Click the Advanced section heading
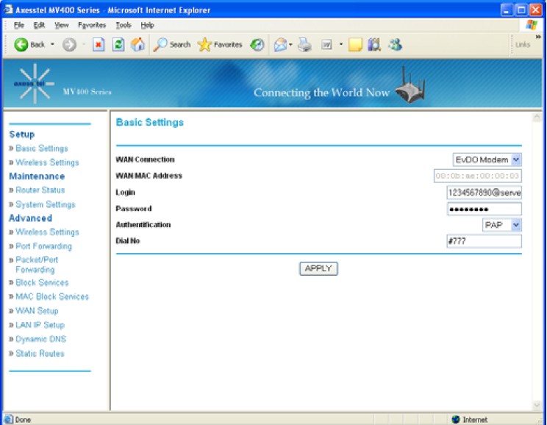 pos(30,218)
